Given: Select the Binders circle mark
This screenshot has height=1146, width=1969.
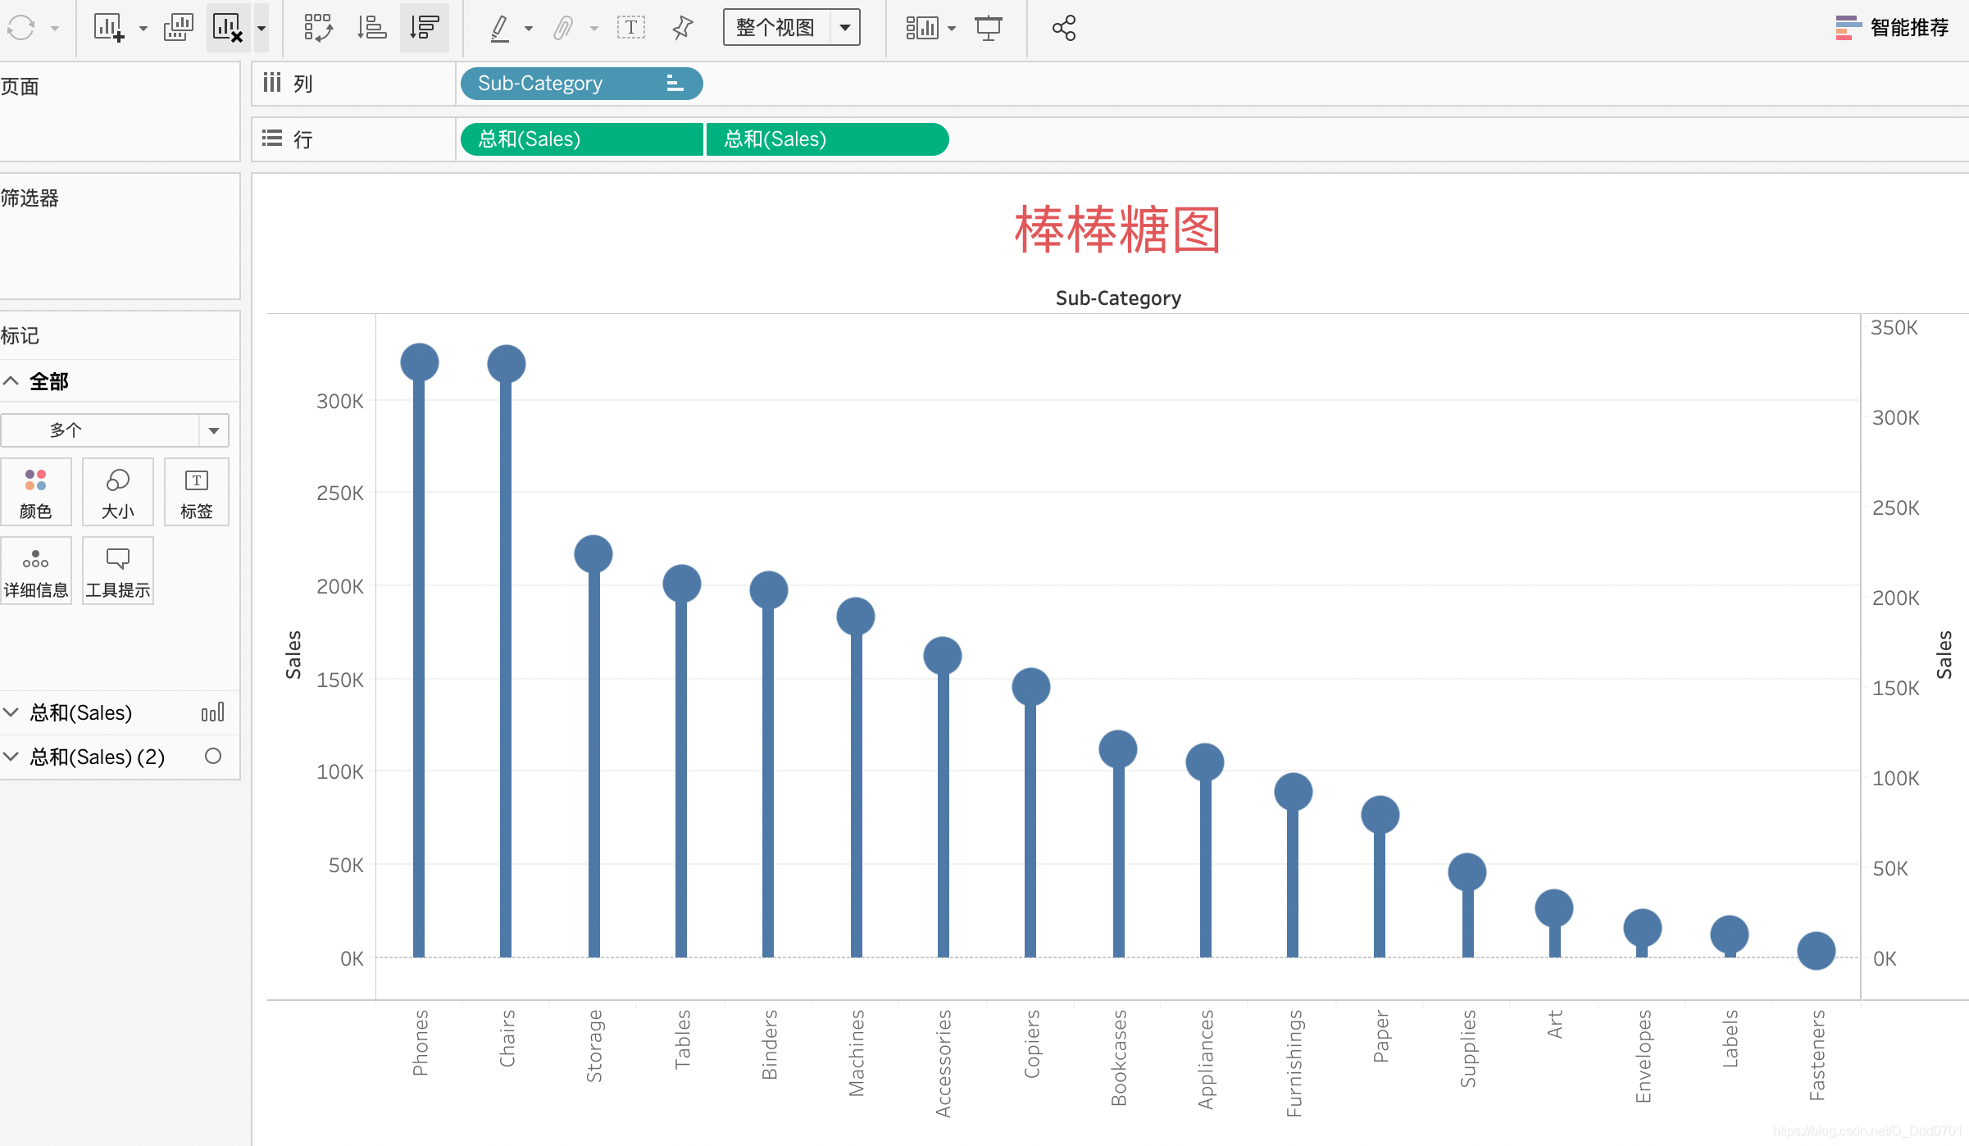Looking at the screenshot, I should [769, 590].
